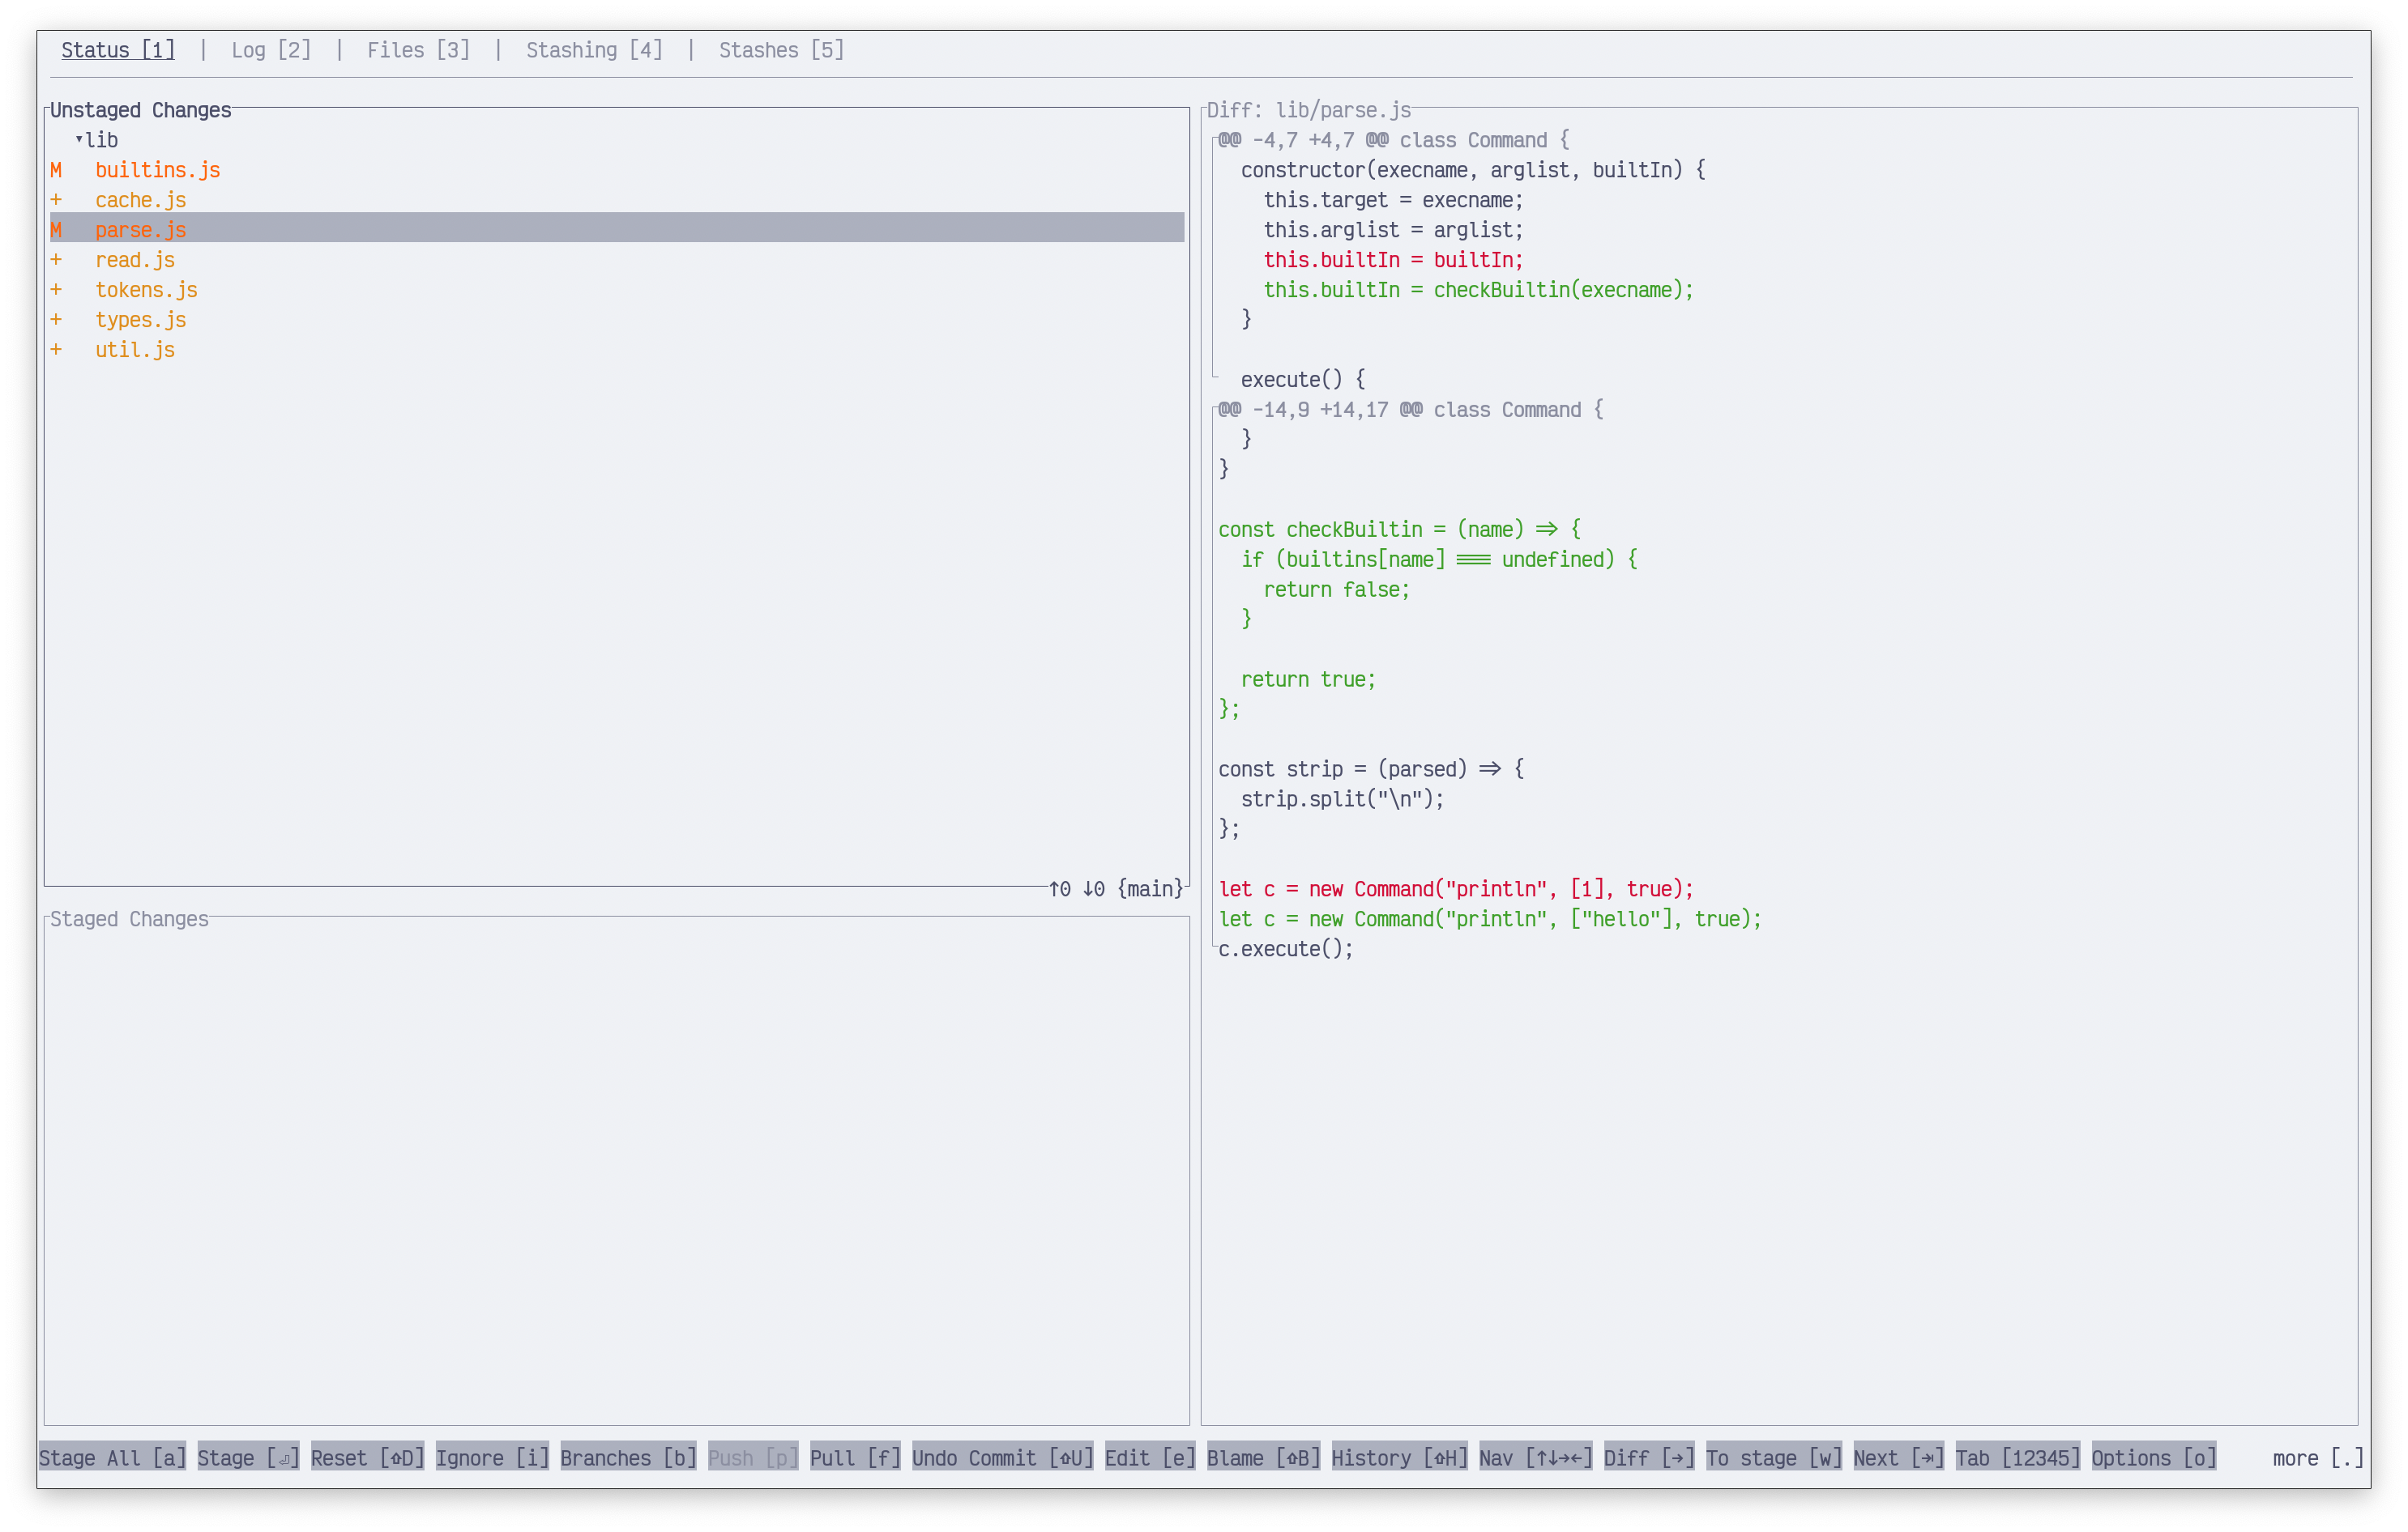Select tokens.js in the file list

coord(146,291)
